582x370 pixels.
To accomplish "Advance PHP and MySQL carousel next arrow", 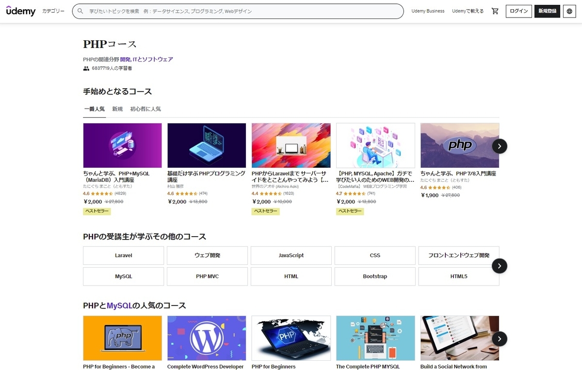I will (500, 338).
